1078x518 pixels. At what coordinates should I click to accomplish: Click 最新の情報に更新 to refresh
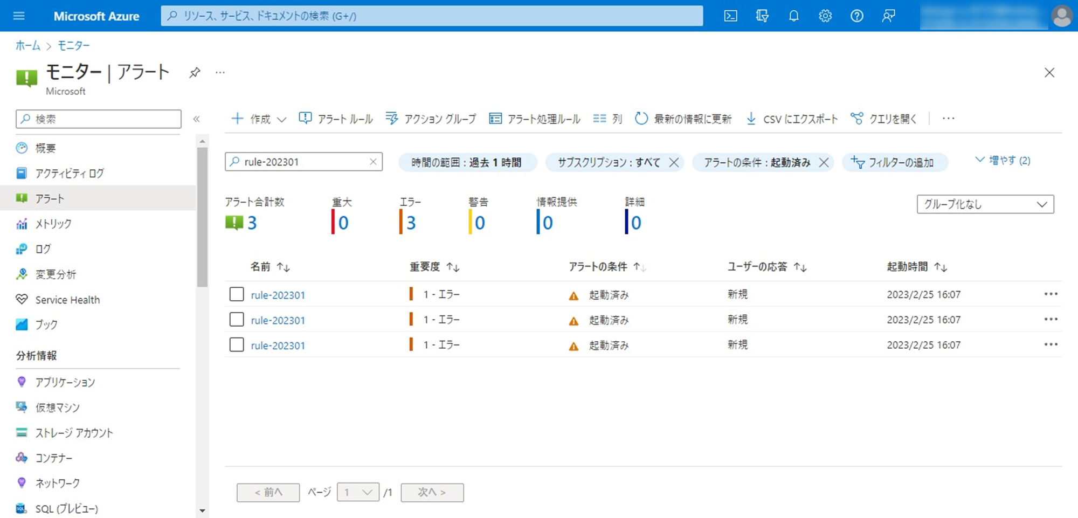pos(683,119)
